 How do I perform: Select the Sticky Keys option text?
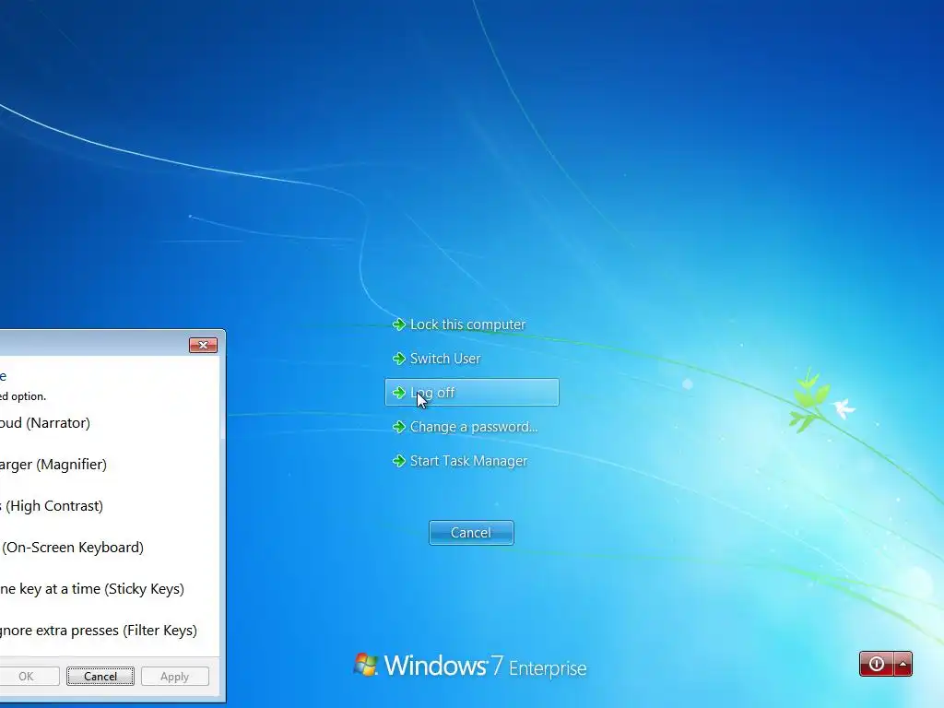coord(92,589)
